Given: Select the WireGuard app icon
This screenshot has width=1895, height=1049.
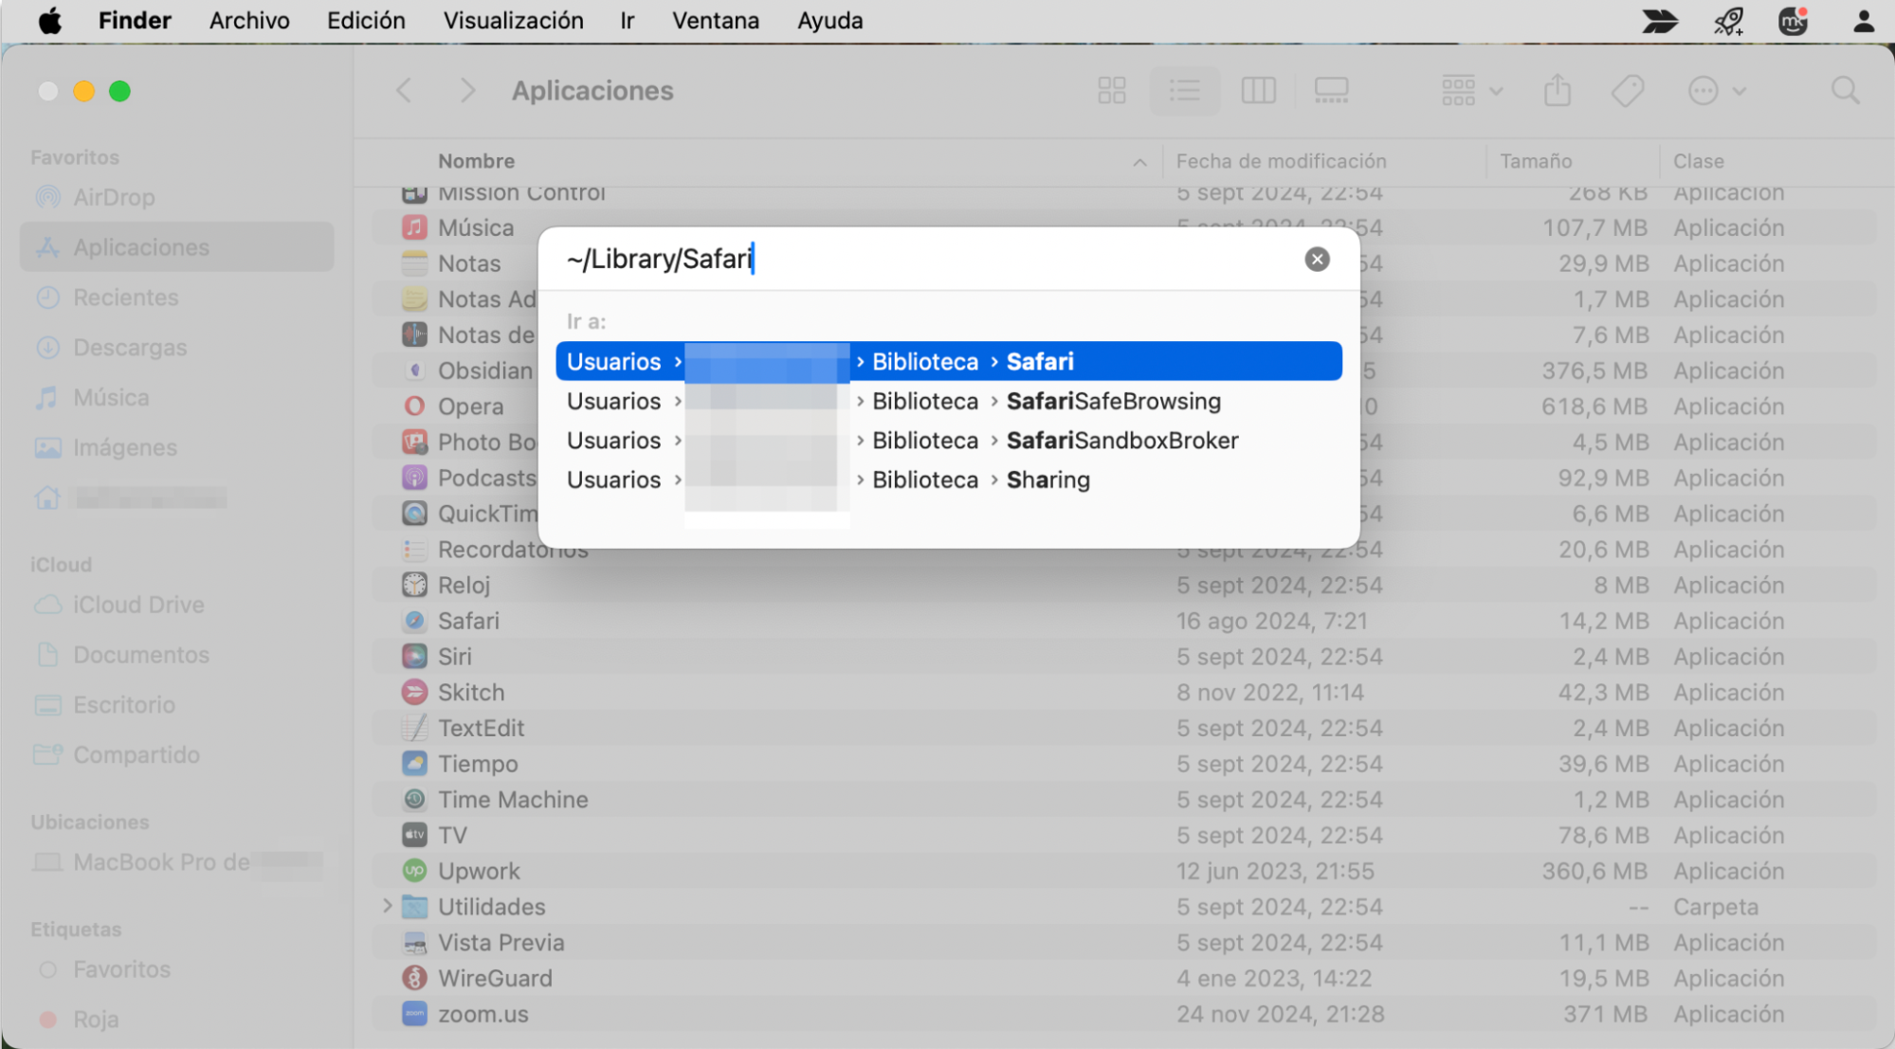Looking at the screenshot, I should pos(414,978).
